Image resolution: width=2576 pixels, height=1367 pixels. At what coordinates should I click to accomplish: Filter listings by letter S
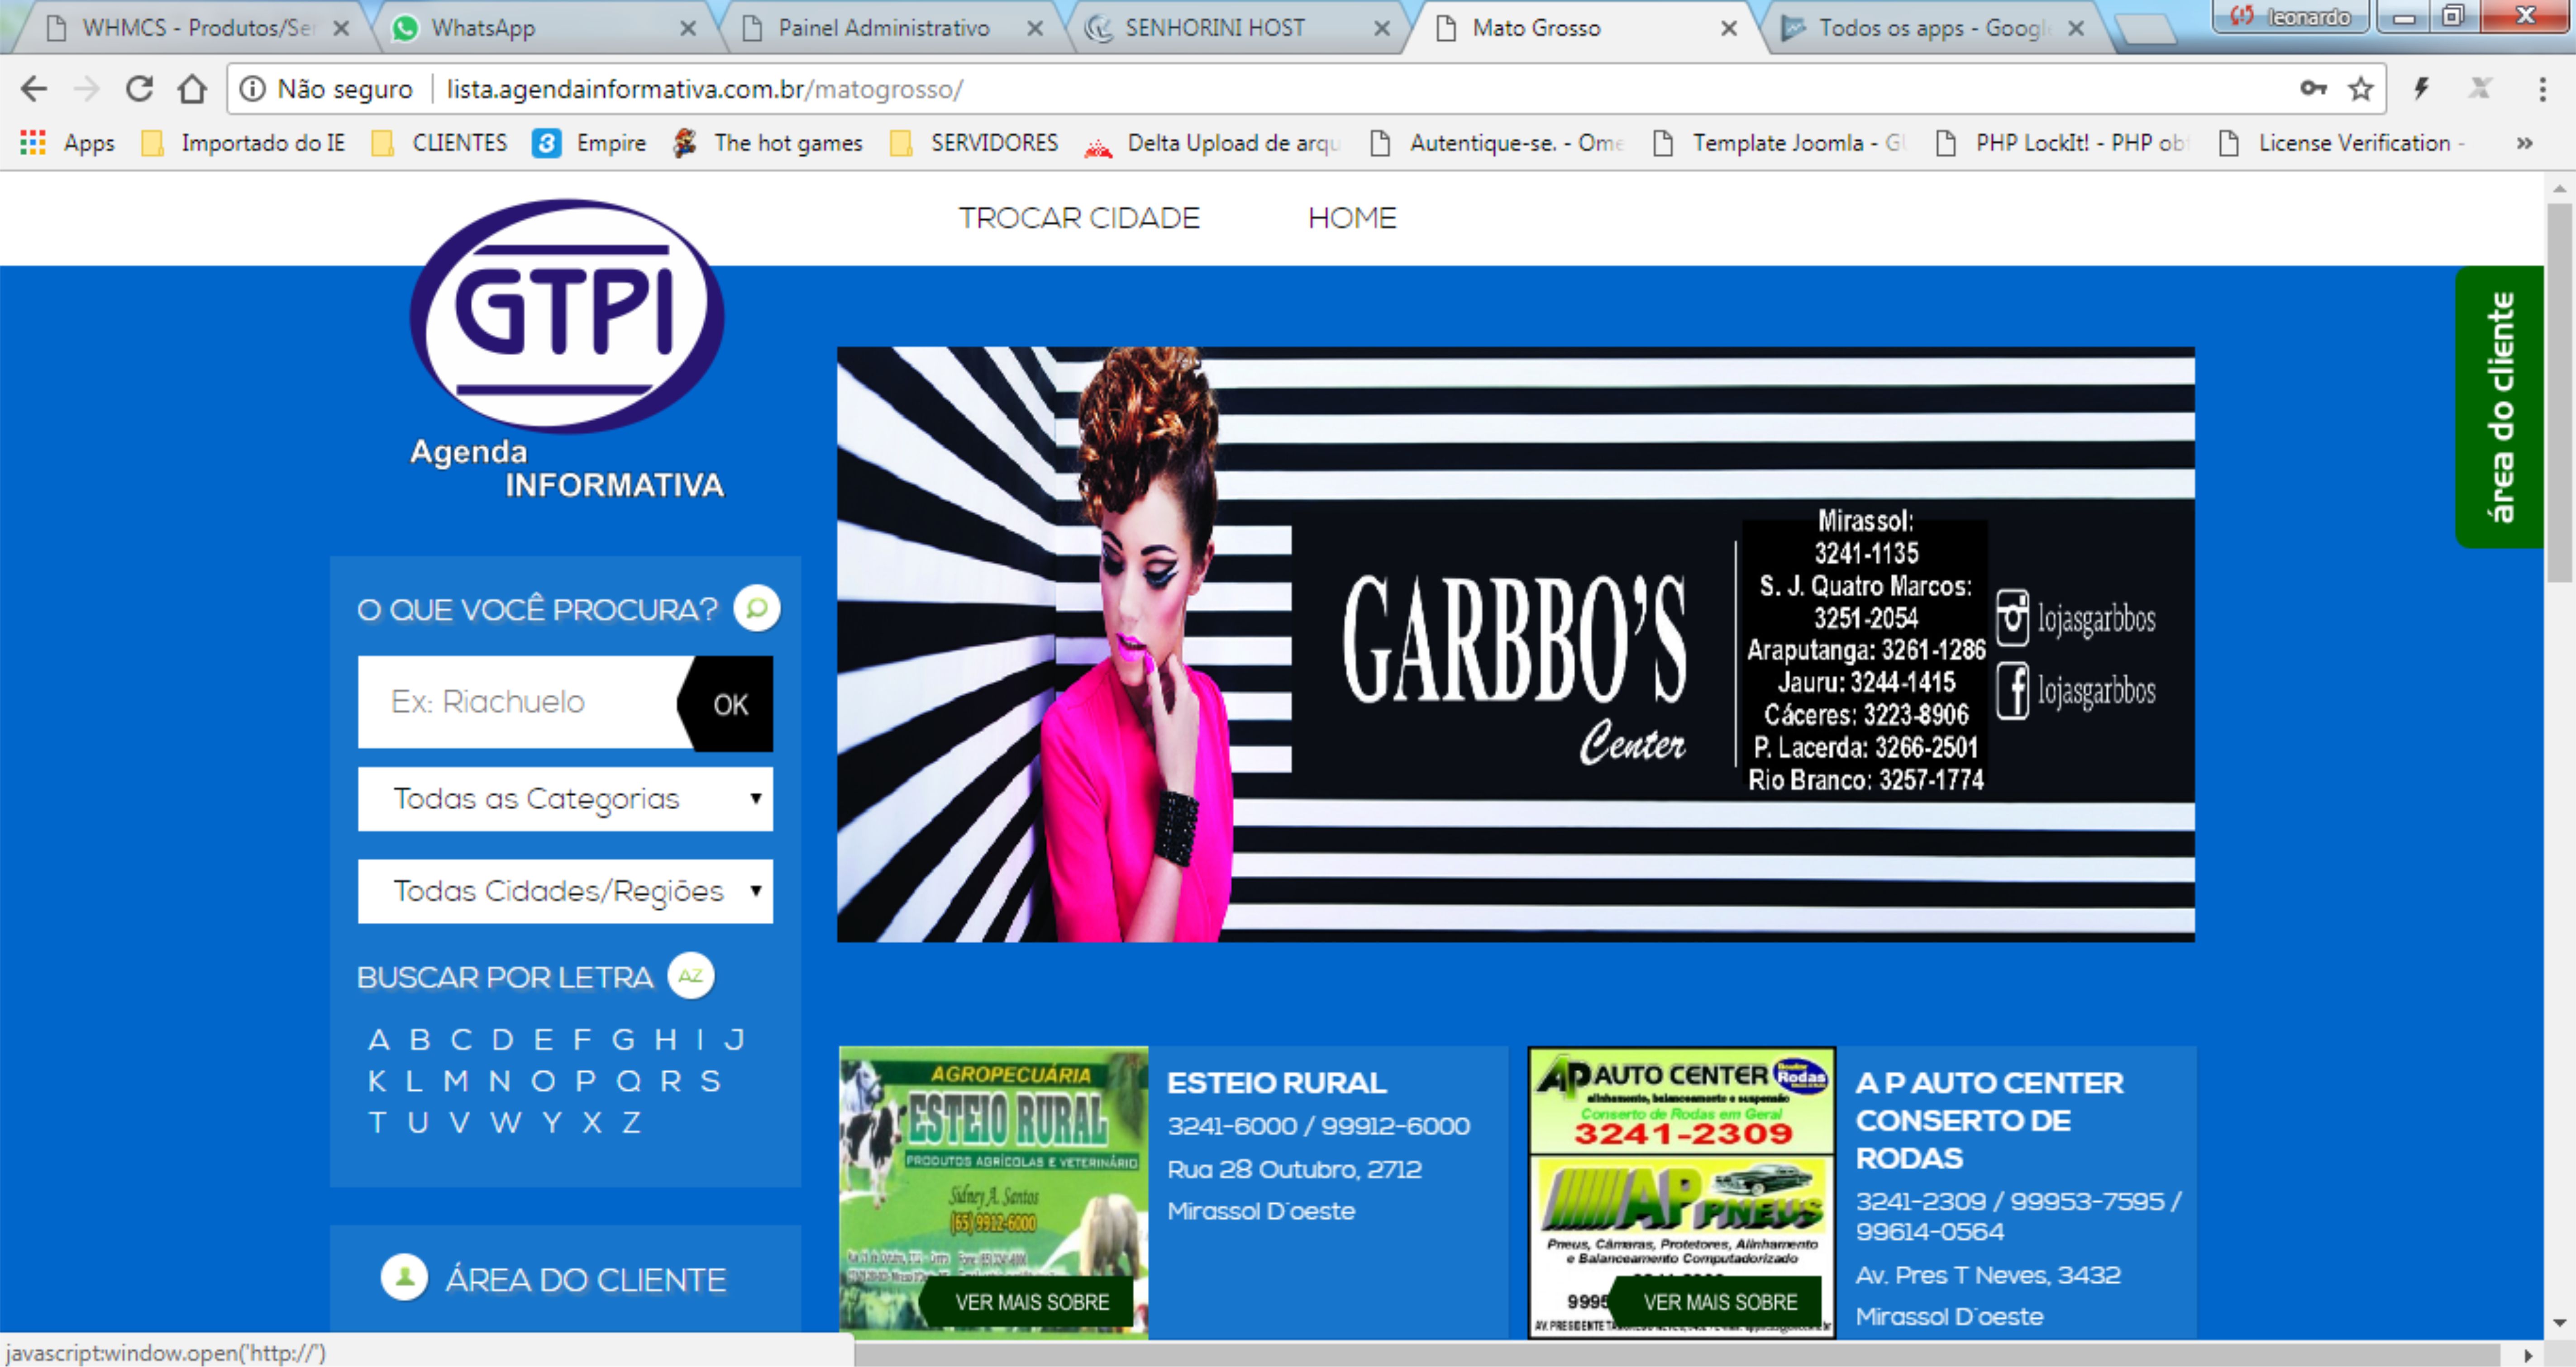710,1081
